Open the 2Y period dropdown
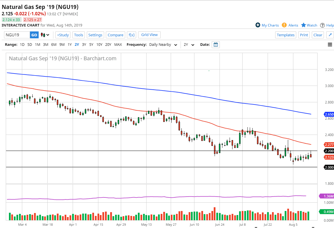334x228 pixels. click(x=189, y=45)
